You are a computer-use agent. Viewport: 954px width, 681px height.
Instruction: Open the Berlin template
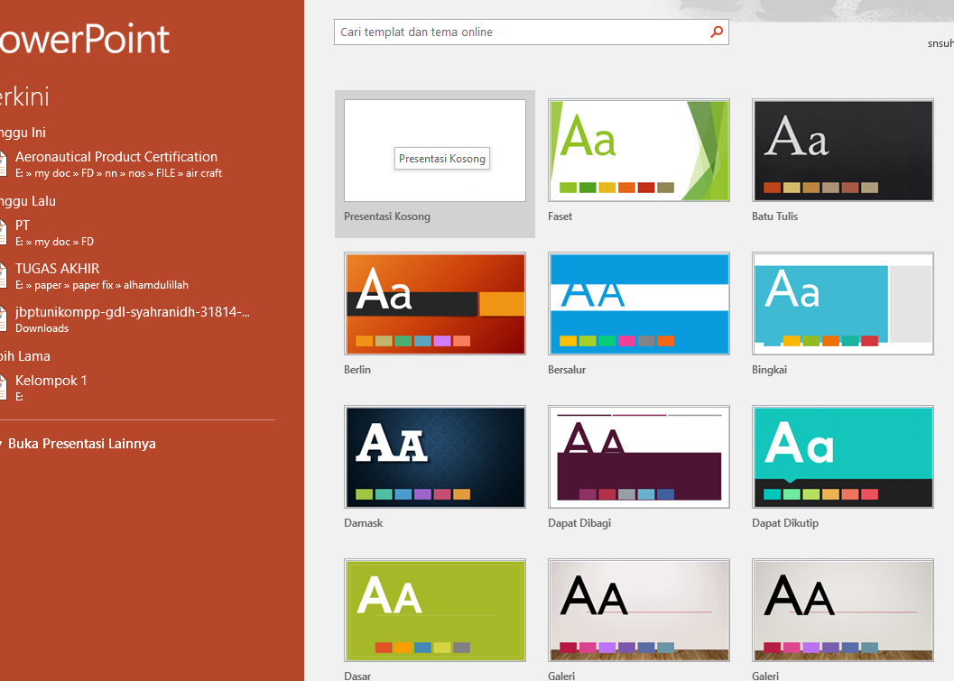coord(434,303)
